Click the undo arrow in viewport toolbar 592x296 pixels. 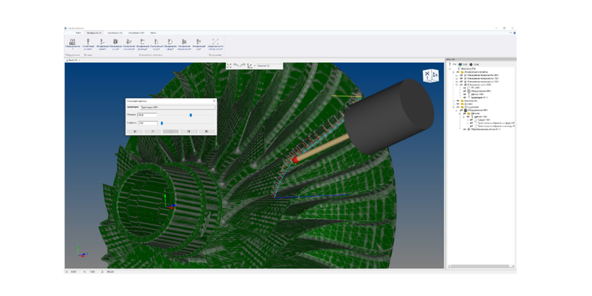click(236, 66)
